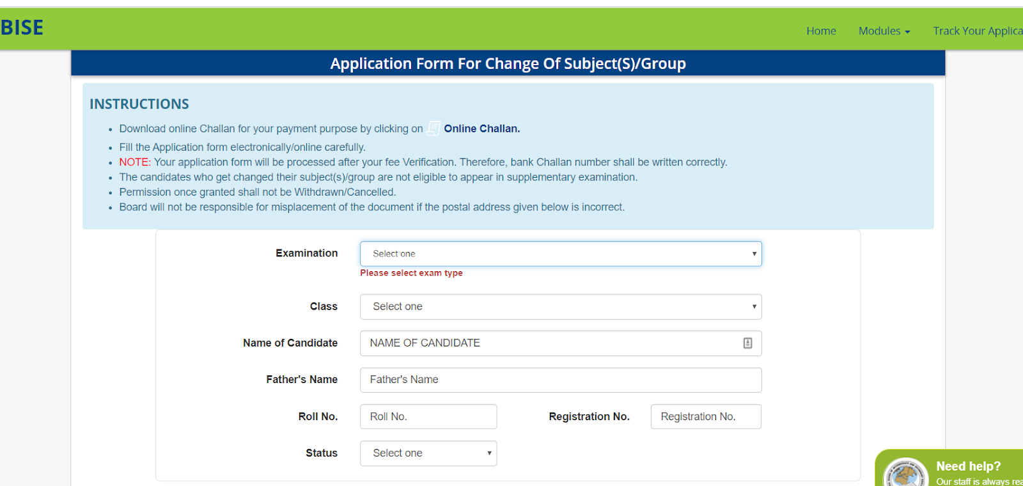The height and width of the screenshot is (486, 1023).
Task: Click the Status field label
Action: 321,453
